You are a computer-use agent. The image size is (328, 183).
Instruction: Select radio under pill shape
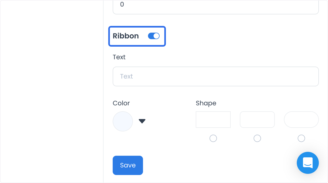(301, 139)
